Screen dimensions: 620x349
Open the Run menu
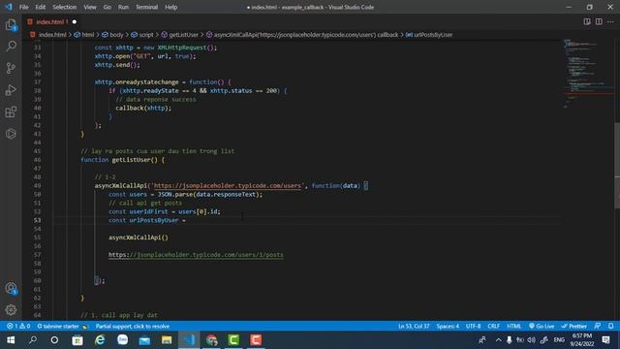(123, 7)
